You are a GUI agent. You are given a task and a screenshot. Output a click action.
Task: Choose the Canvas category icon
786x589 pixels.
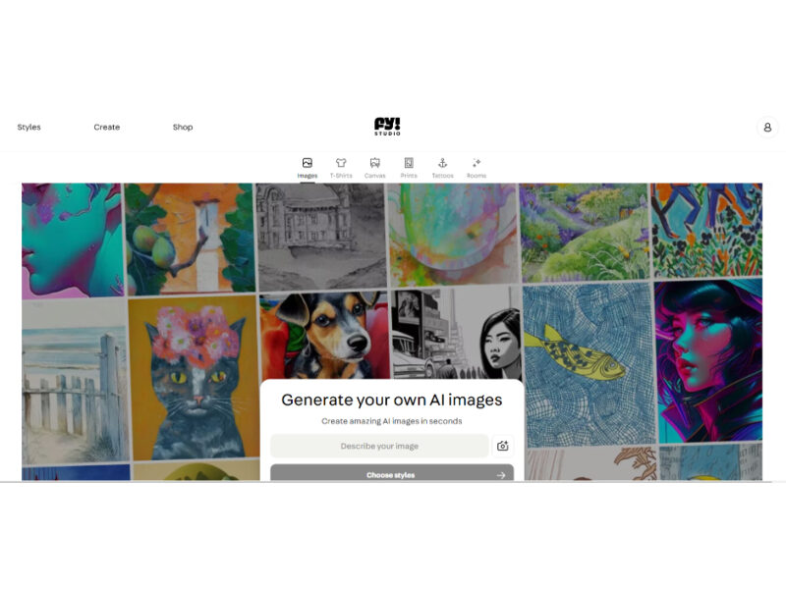click(375, 163)
